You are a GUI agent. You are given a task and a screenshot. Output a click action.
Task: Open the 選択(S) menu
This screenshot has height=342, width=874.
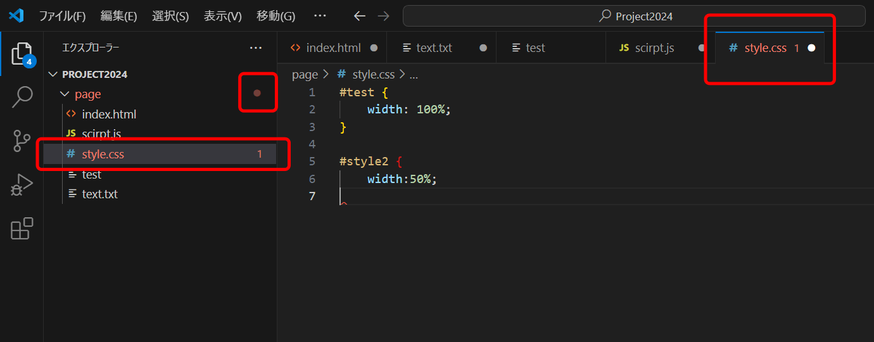[x=170, y=16]
